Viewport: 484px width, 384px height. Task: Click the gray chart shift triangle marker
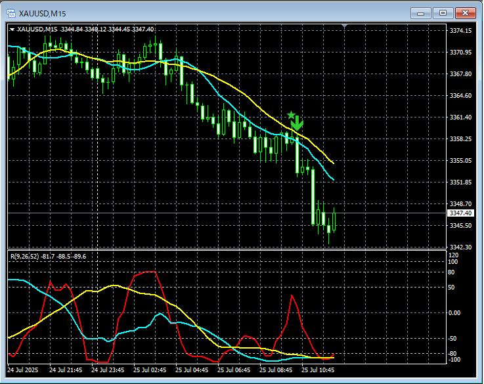point(345,27)
